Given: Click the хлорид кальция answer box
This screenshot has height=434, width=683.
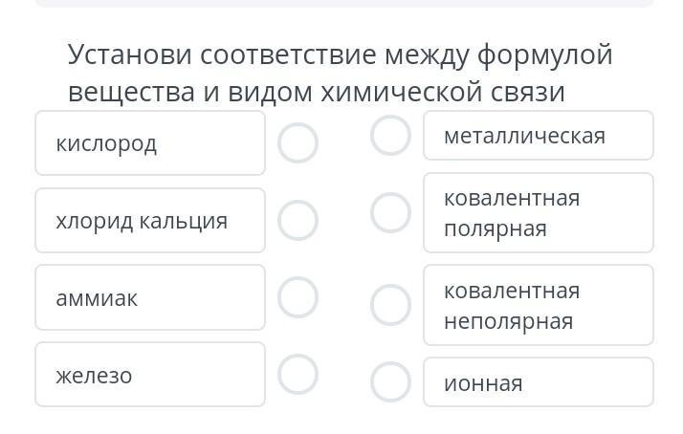Looking at the screenshot, I should (150, 220).
